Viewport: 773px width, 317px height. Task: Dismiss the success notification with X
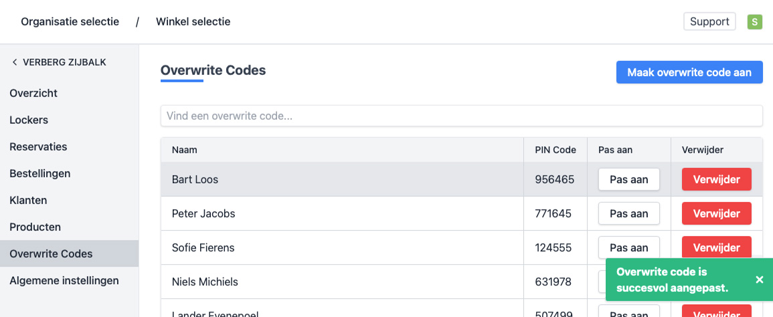pyautogui.click(x=760, y=280)
